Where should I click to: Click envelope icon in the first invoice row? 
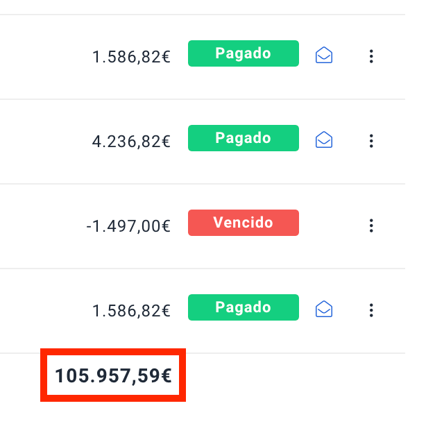(324, 56)
